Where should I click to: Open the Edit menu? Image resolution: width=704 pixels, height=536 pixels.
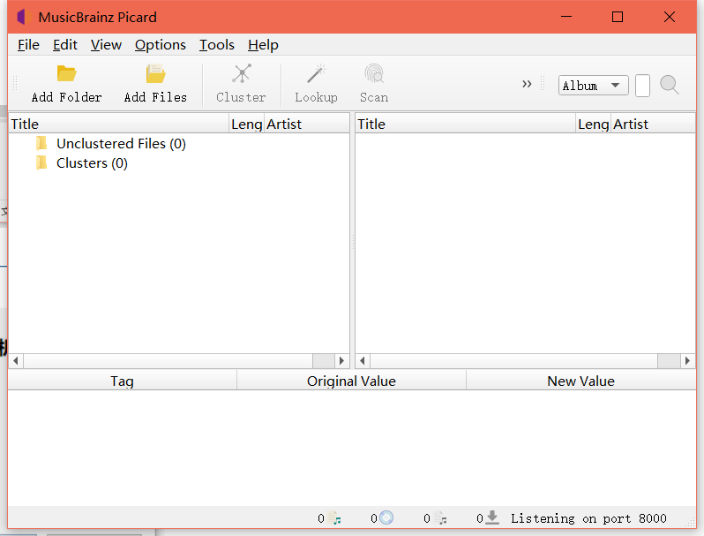(x=65, y=45)
